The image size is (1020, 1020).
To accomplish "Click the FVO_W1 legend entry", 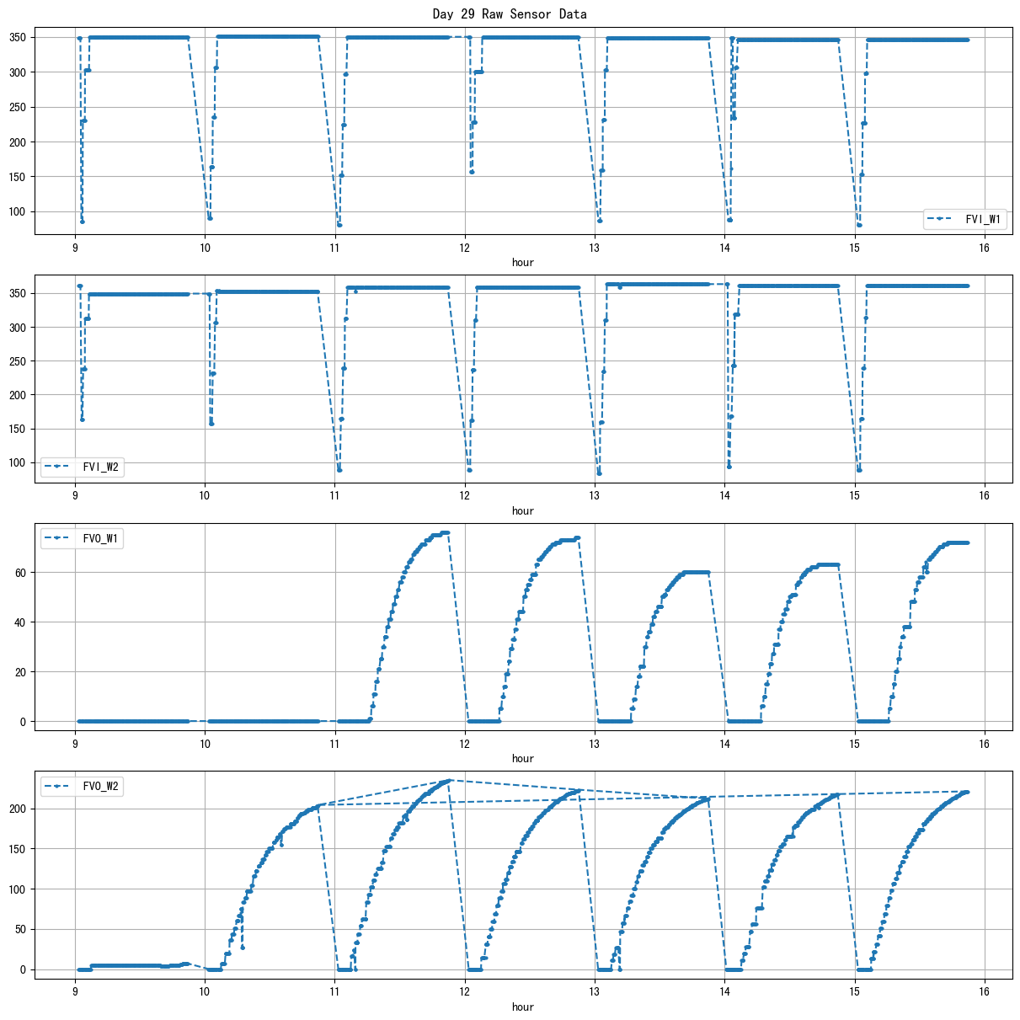I will pos(100,538).
